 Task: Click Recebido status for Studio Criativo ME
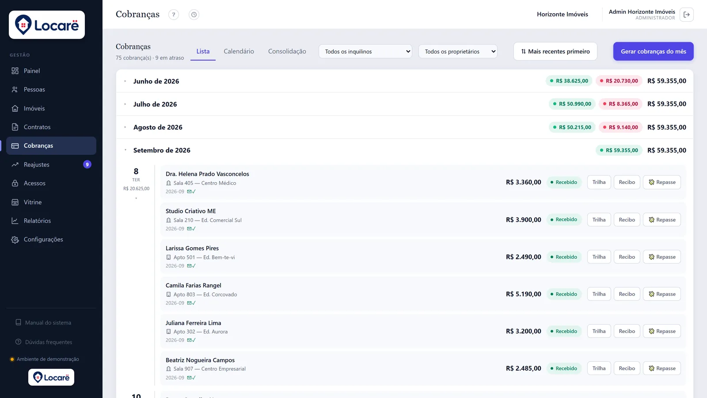(x=563, y=219)
